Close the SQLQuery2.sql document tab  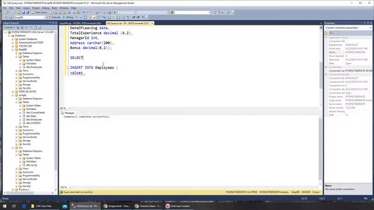click(152, 23)
